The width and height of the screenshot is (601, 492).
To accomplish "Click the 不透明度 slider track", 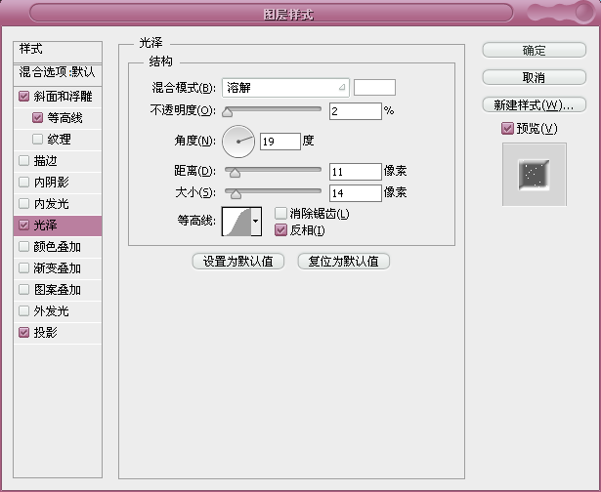I will coord(273,109).
